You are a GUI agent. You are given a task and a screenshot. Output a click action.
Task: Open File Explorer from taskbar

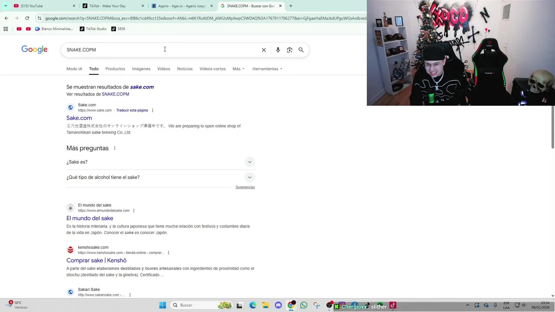click(265, 305)
